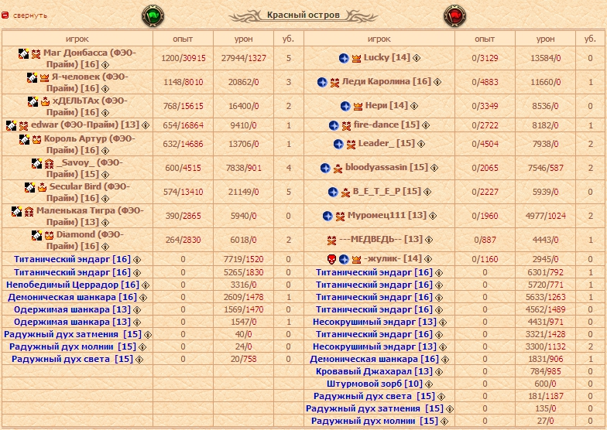Image resolution: width=607 pixels, height=430 pixels.
Task: Click the red minus icon beside свернуть
Action: (x=5, y=15)
